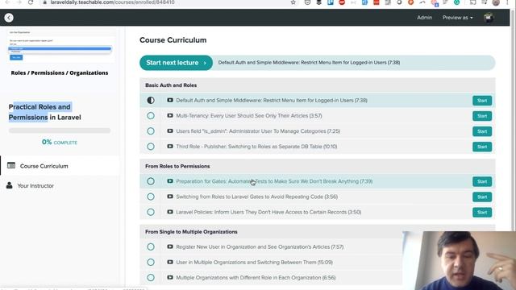Click the bookmark star in address bar

tap(293, 2)
